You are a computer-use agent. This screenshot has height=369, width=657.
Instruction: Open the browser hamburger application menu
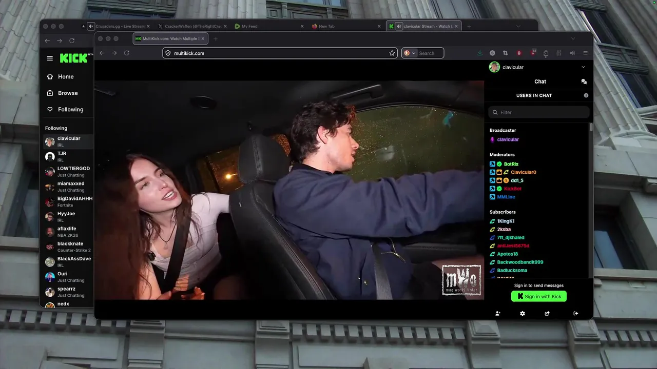pyautogui.click(x=585, y=53)
